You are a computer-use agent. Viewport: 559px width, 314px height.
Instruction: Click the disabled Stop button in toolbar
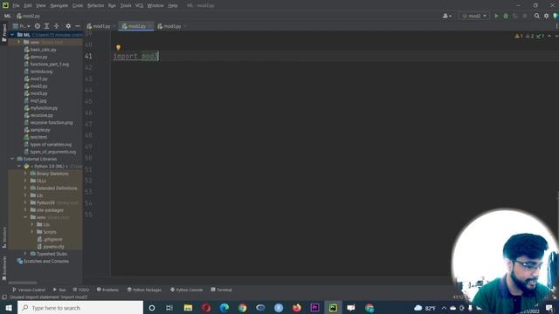pyautogui.click(x=525, y=16)
